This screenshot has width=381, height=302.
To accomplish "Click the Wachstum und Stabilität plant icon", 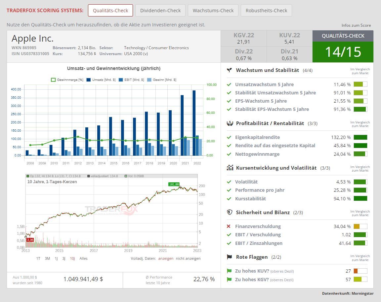I will (229, 70).
